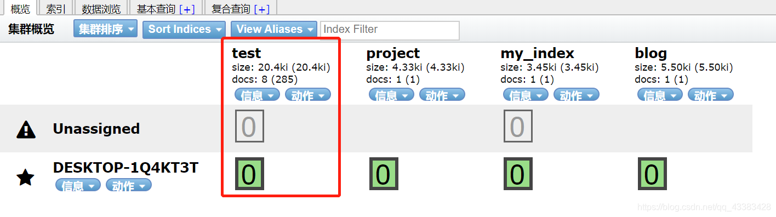Open a new 基本查询 tab with [+]

pos(186,9)
